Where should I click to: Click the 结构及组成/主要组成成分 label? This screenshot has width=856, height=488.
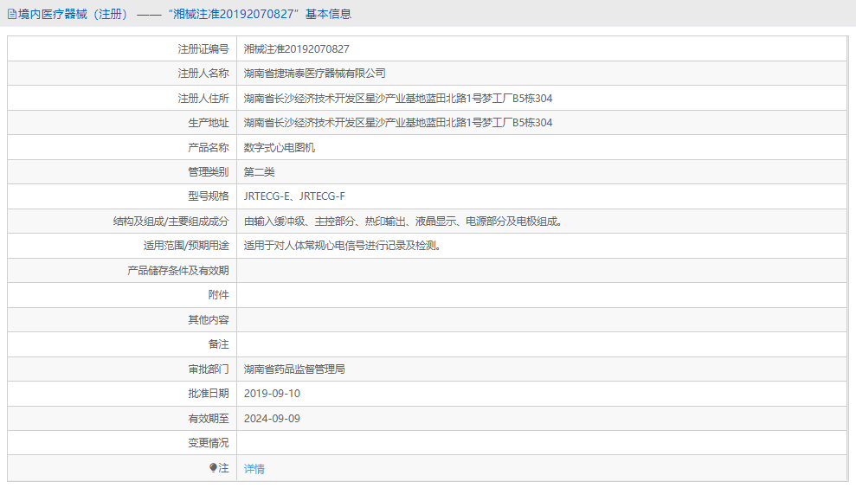[171, 222]
